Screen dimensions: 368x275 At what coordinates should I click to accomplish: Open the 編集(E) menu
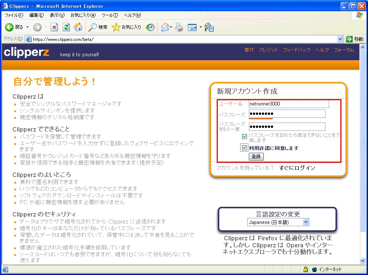coord(36,15)
